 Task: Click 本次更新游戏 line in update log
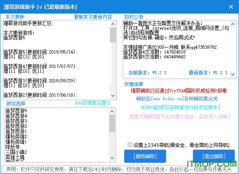(19, 33)
